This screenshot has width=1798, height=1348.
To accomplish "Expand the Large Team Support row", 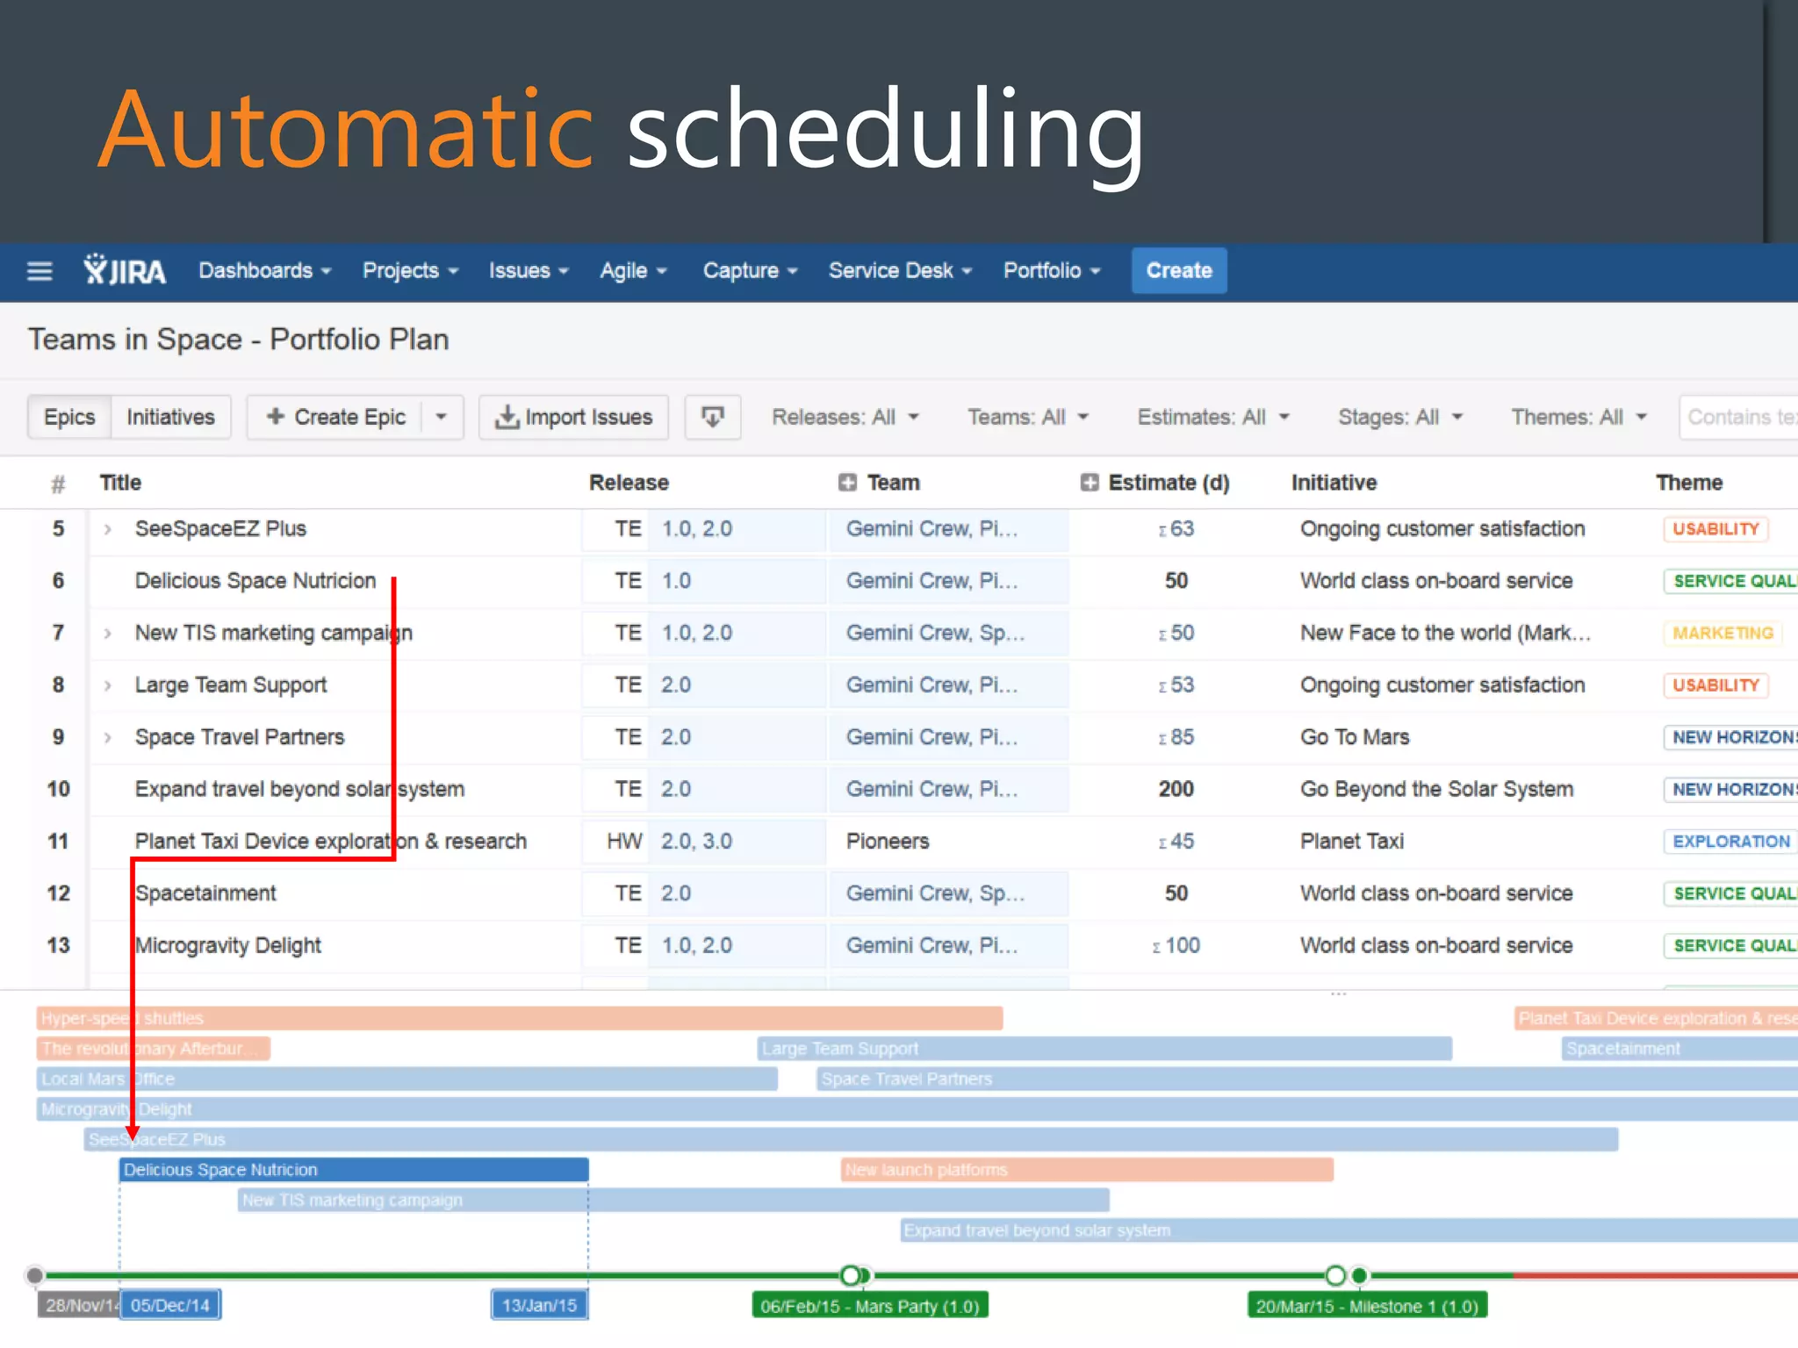I will 107,685.
